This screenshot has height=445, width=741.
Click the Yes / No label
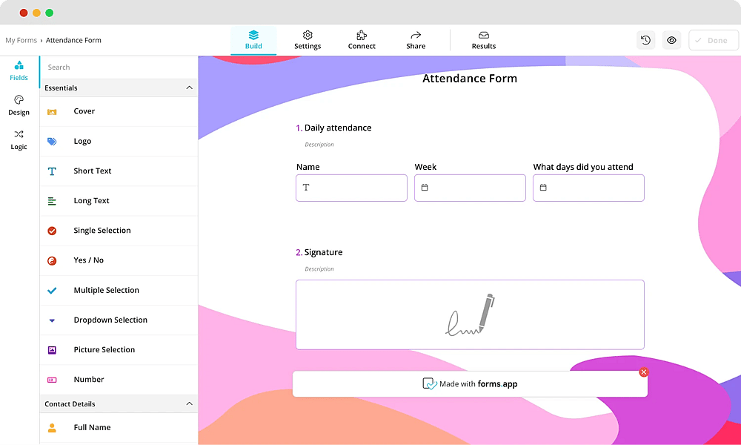(88, 260)
